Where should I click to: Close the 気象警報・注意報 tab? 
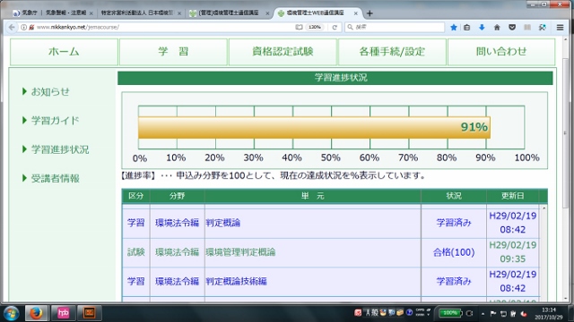[91, 13]
